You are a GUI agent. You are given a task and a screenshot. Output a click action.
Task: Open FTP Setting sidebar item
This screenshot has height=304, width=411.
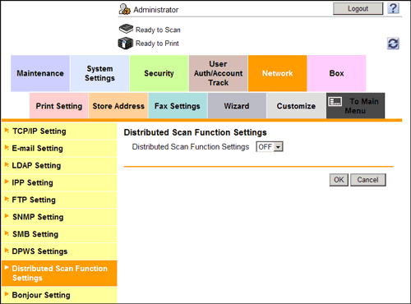[59, 200]
